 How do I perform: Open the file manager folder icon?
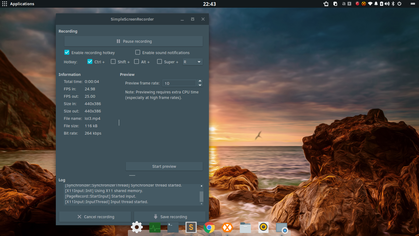click(245, 228)
